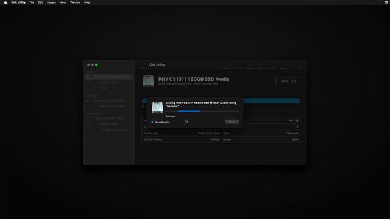Collapse the PNY CS1311 disk chevron
Image resolution: width=390 pixels, height=219 pixels.
click(87, 77)
